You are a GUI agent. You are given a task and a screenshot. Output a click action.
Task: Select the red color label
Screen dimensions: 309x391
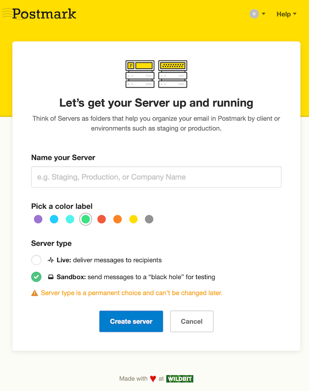(x=102, y=219)
